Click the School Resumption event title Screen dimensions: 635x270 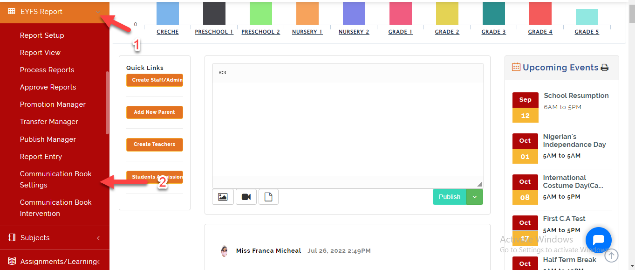[576, 96]
